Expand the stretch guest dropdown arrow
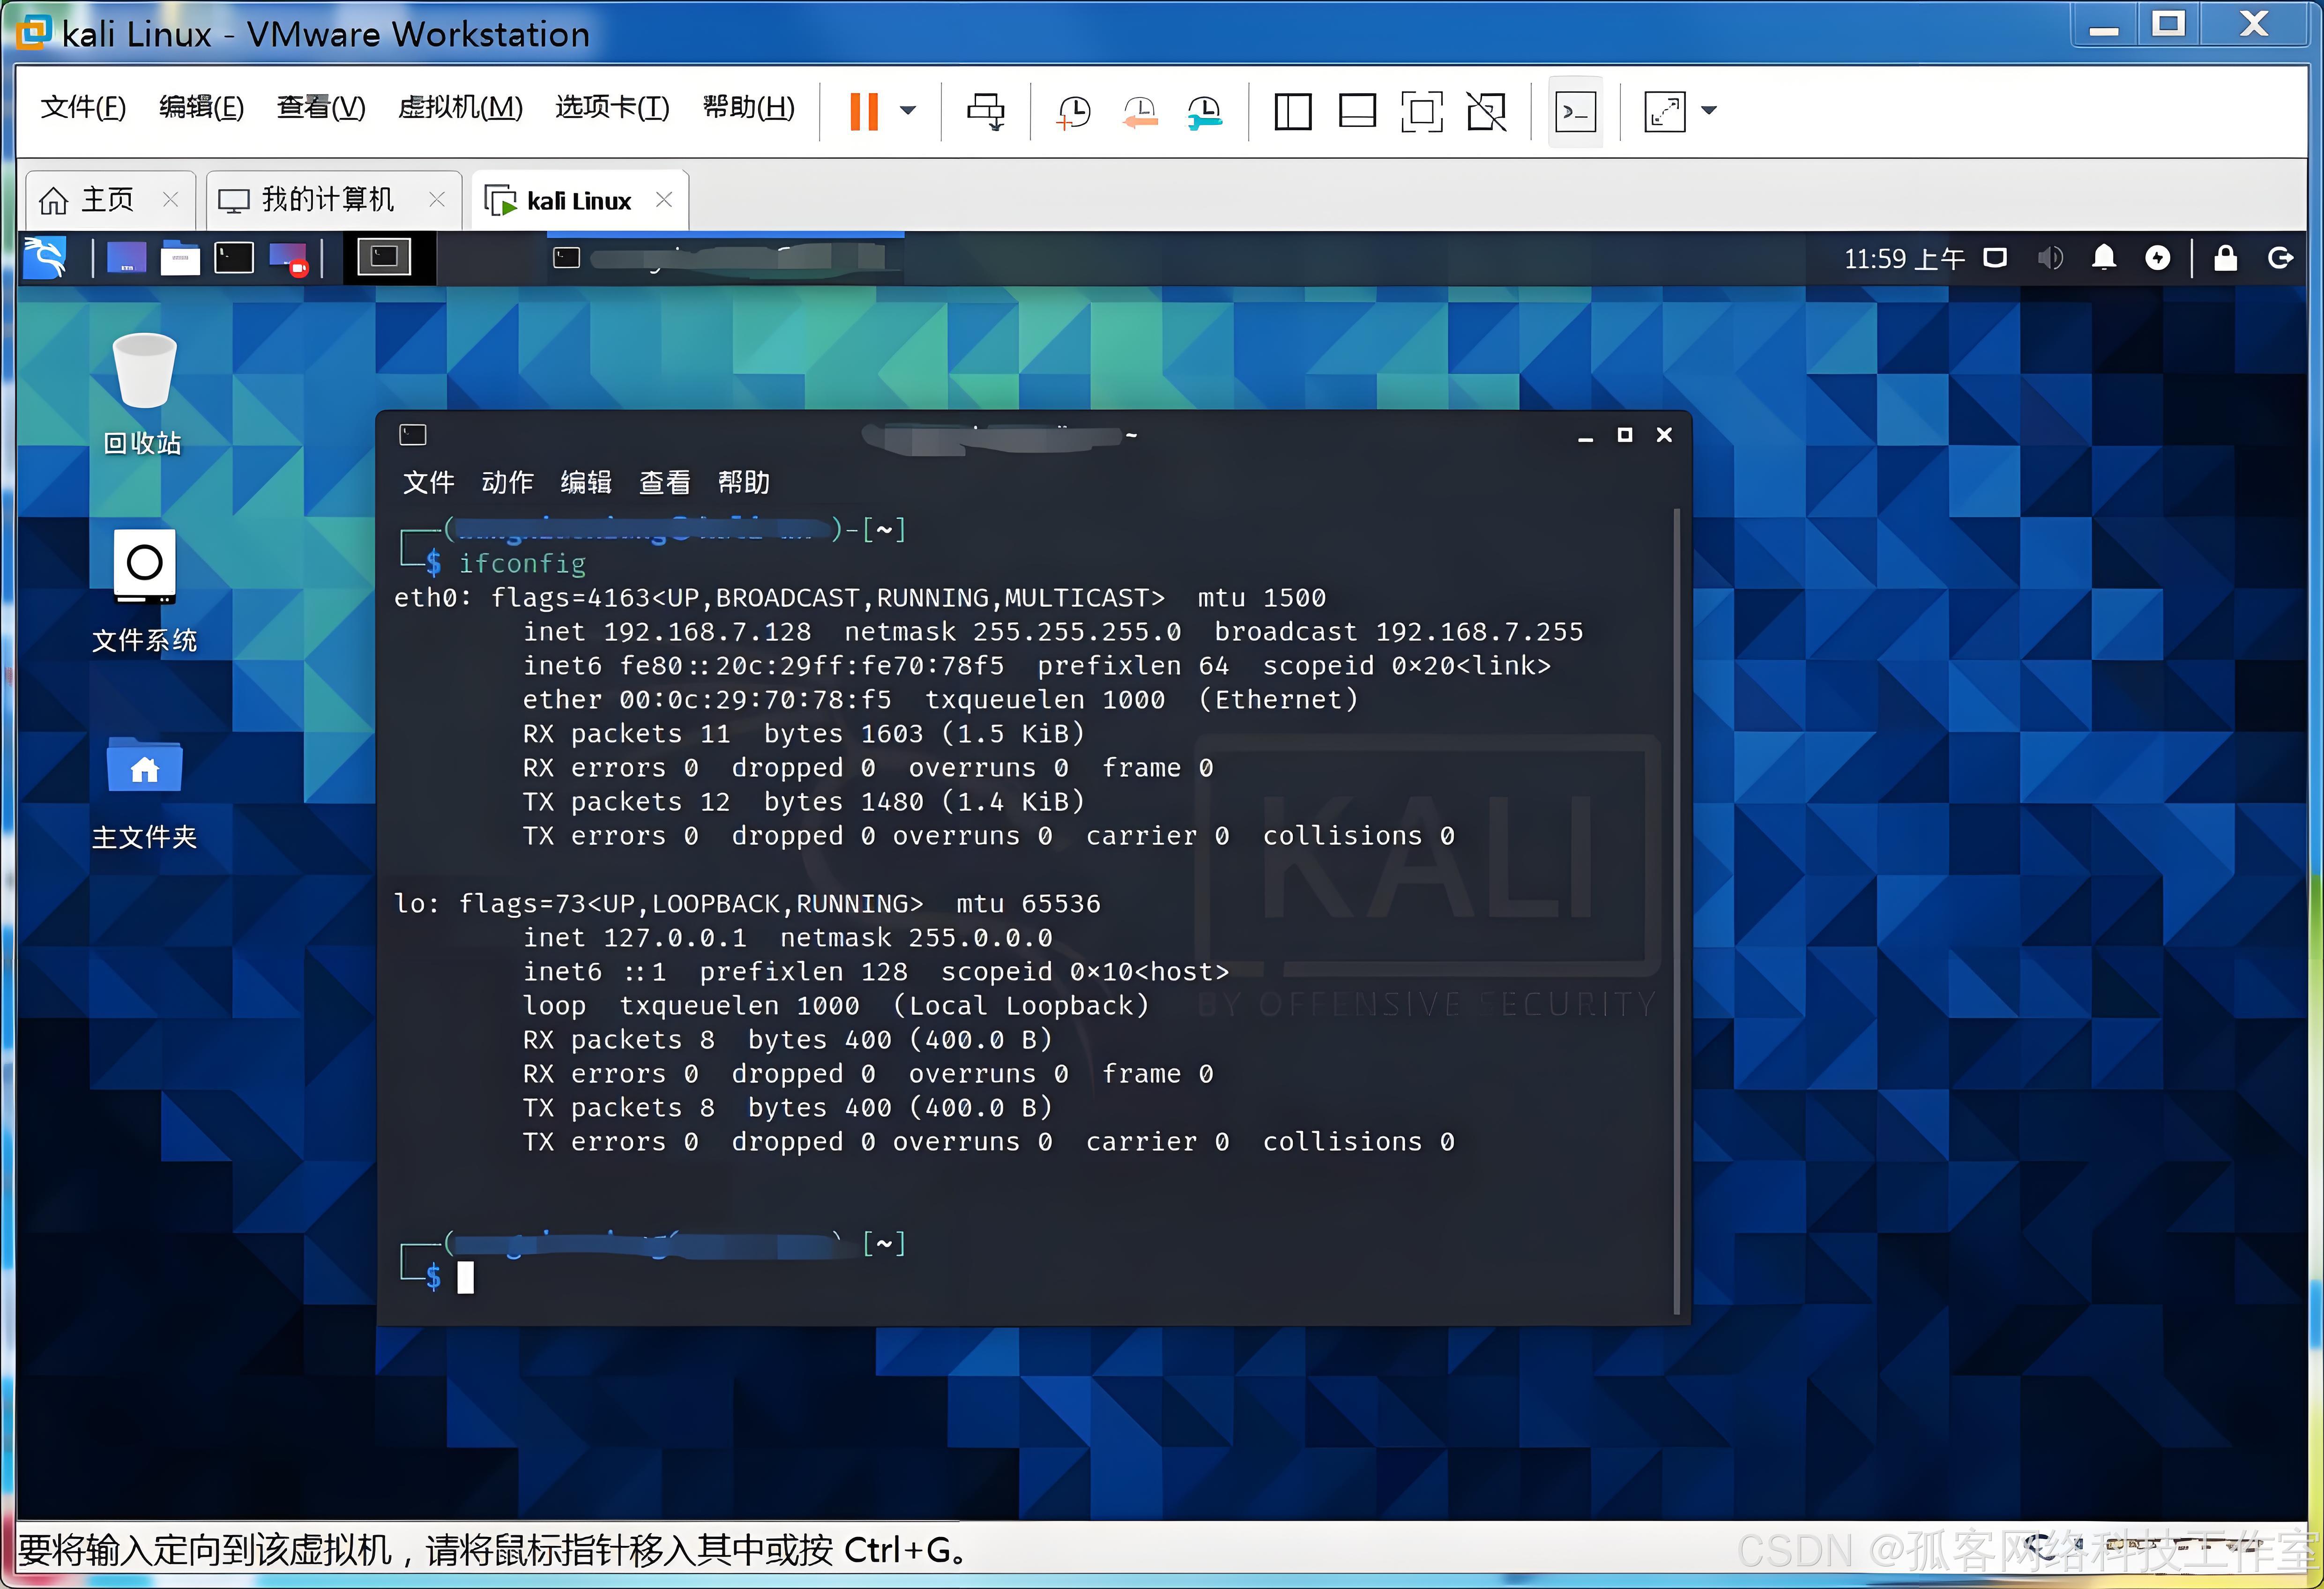This screenshot has height=1589, width=2324. [1709, 111]
